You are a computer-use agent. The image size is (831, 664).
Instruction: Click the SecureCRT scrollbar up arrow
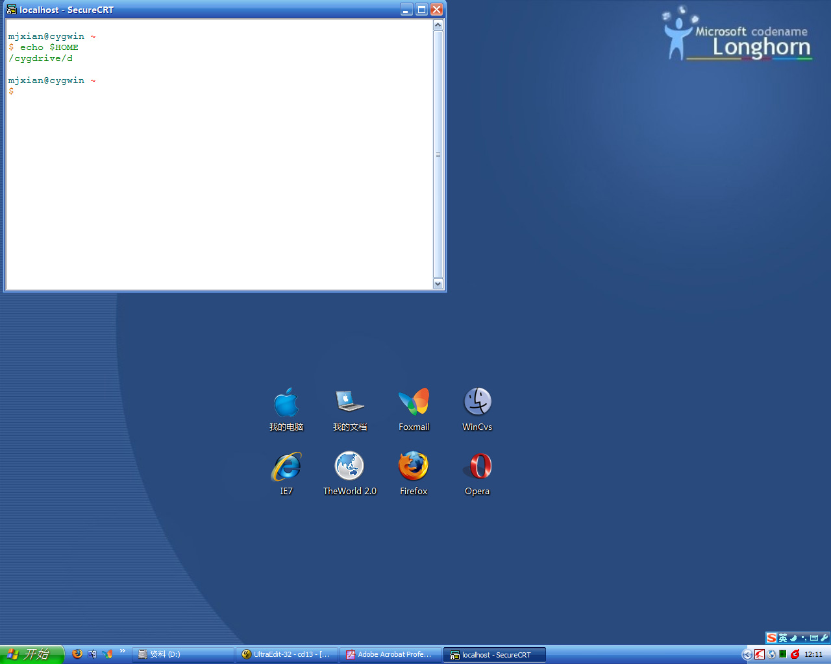click(438, 25)
